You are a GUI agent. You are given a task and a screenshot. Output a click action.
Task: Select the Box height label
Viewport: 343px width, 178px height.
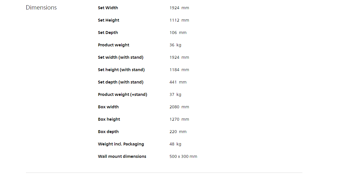[109, 119]
